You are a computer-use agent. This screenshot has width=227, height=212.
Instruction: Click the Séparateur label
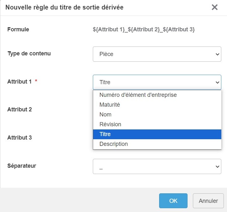click(x=22, y=166)
